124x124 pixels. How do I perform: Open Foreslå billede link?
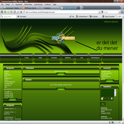(x=9, y=97)
